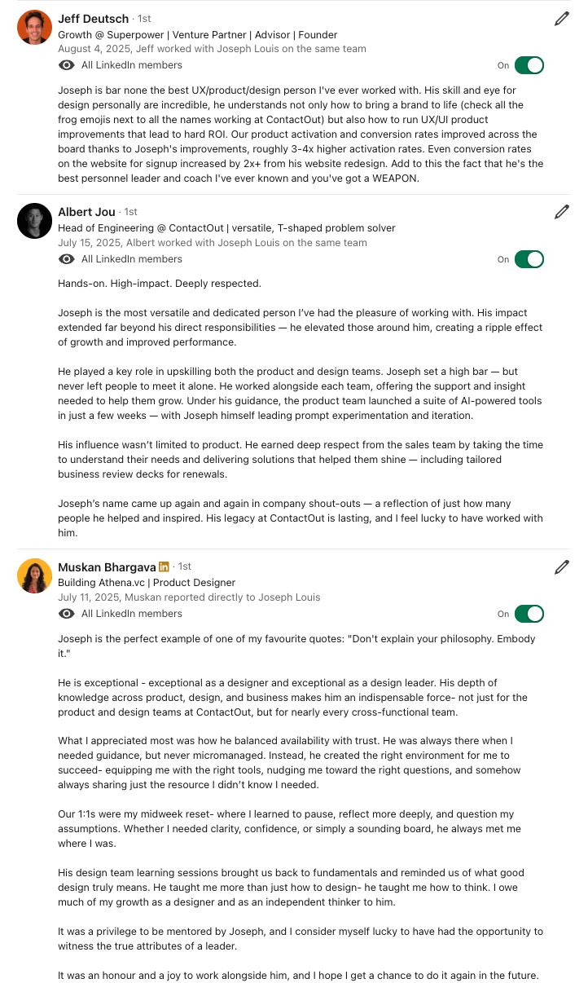Click the pencil icon for Albert Jou's recommendation

[561, 212]
